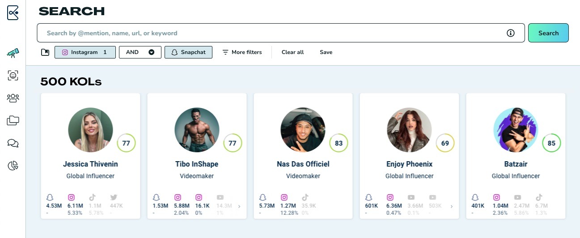Click Jessica Thivenin's profile photo

(x=90, y=129)
